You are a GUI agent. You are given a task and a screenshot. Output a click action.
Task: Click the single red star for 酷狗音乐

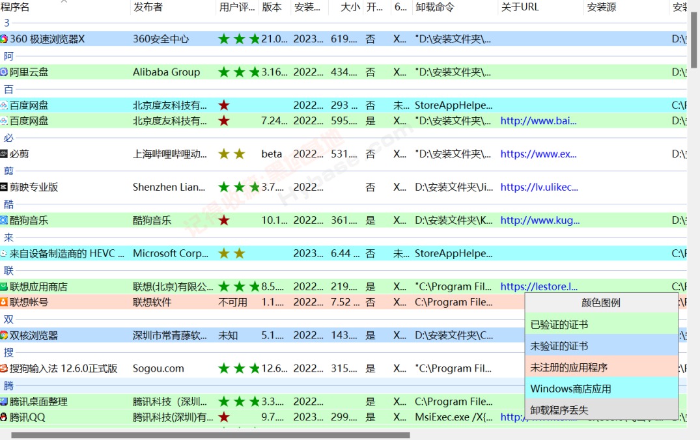click(x=224, y=221)
